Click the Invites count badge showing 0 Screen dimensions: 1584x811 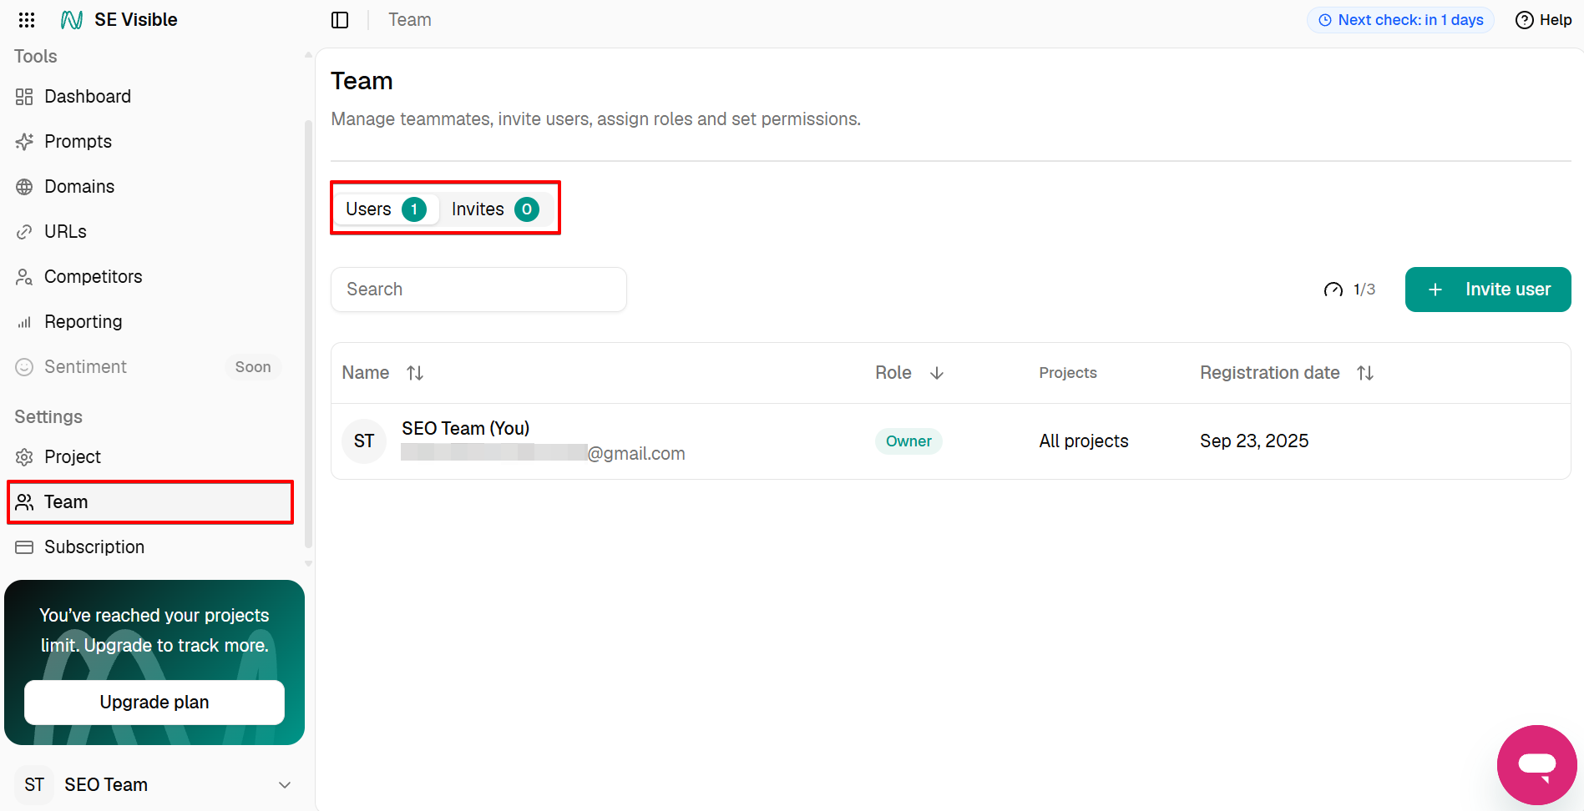[x=527, y=209]
